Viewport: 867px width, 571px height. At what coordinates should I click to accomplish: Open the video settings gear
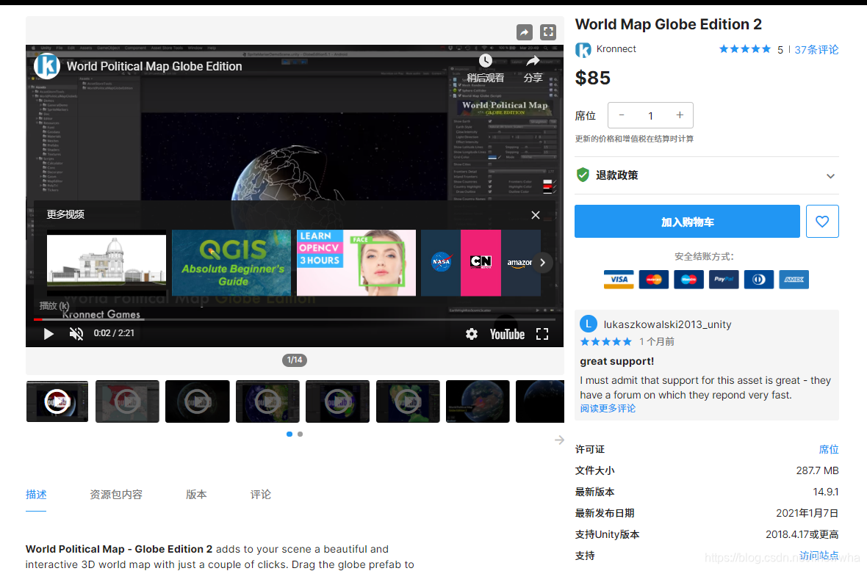pos(471,333)
